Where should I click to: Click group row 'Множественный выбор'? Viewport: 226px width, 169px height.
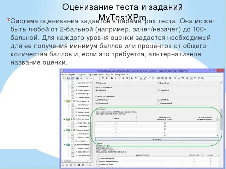click(x=157, y=161)
